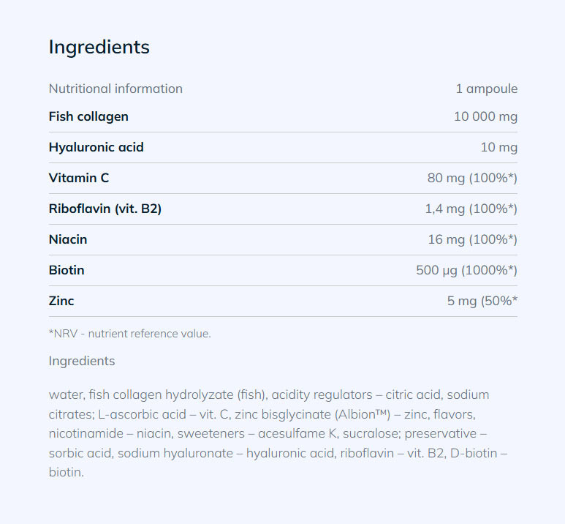Click the large Ingredients heading
This screenshot has height=524, width=565.
click(x=99, y=47)
